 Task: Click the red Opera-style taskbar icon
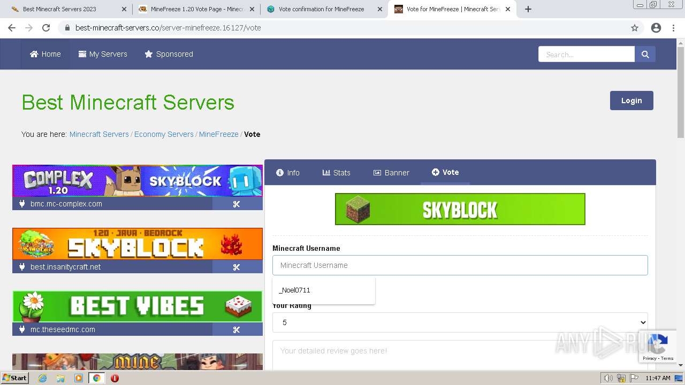coord(115,378)
